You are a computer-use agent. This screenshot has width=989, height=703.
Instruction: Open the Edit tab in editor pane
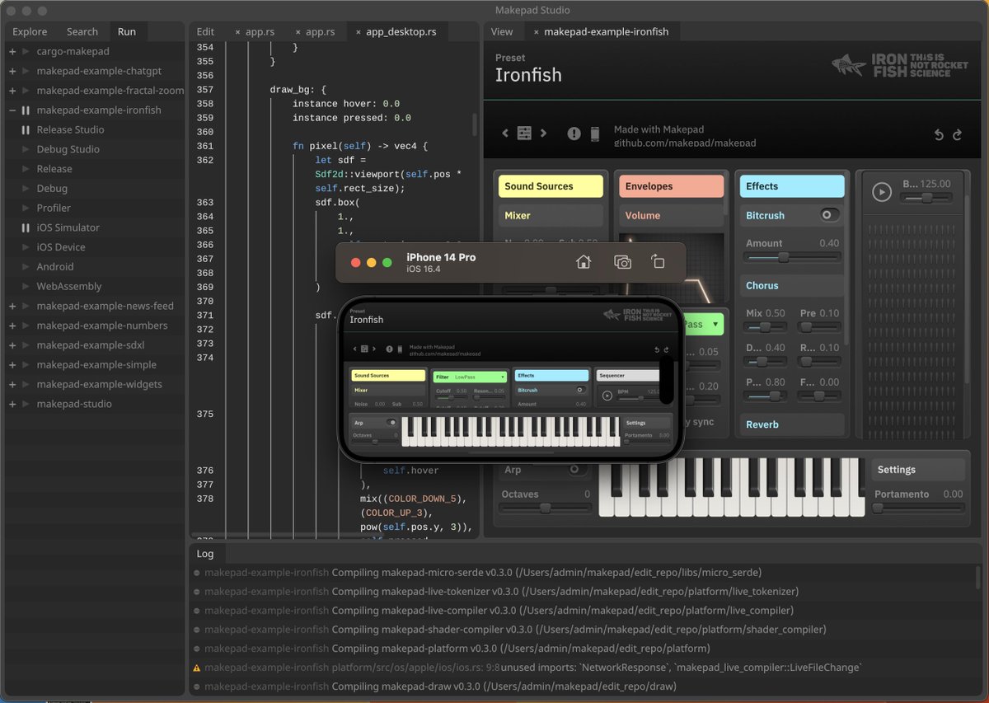click(x=205, y=31)
